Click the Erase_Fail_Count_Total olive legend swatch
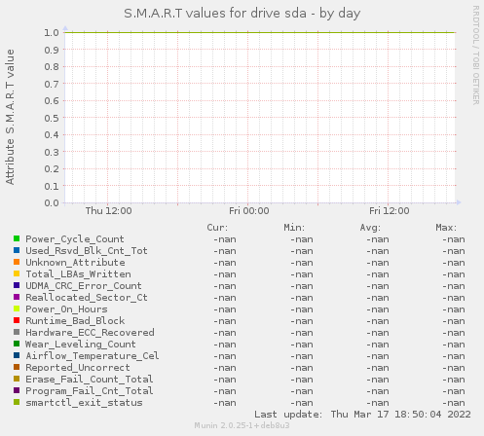The height and width of the screenshot is (436, 484). 17,379
